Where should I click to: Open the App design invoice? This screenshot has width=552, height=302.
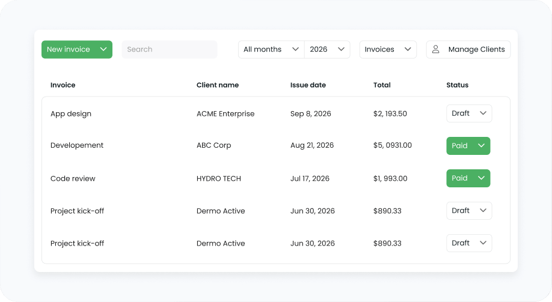[x=71, y=114]
